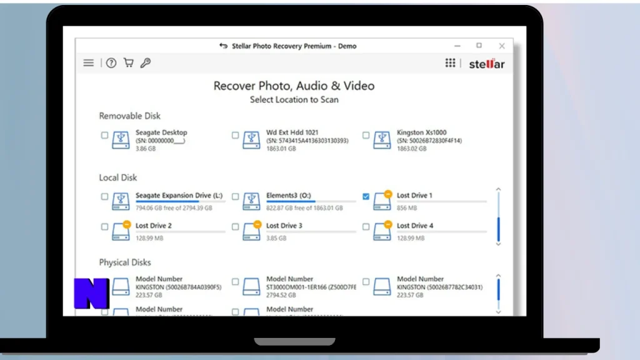Viewport: 640px width, 360px height.
Task: Click the Lost Drive 3 icon
Action: (x=252, y=231)
